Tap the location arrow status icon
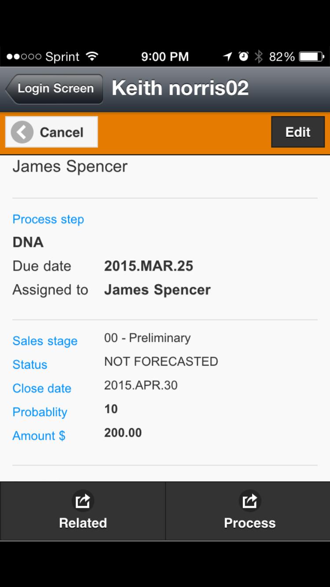Image resolution: width=330 pixels, height=587 pixels. (x=227, y=56)
